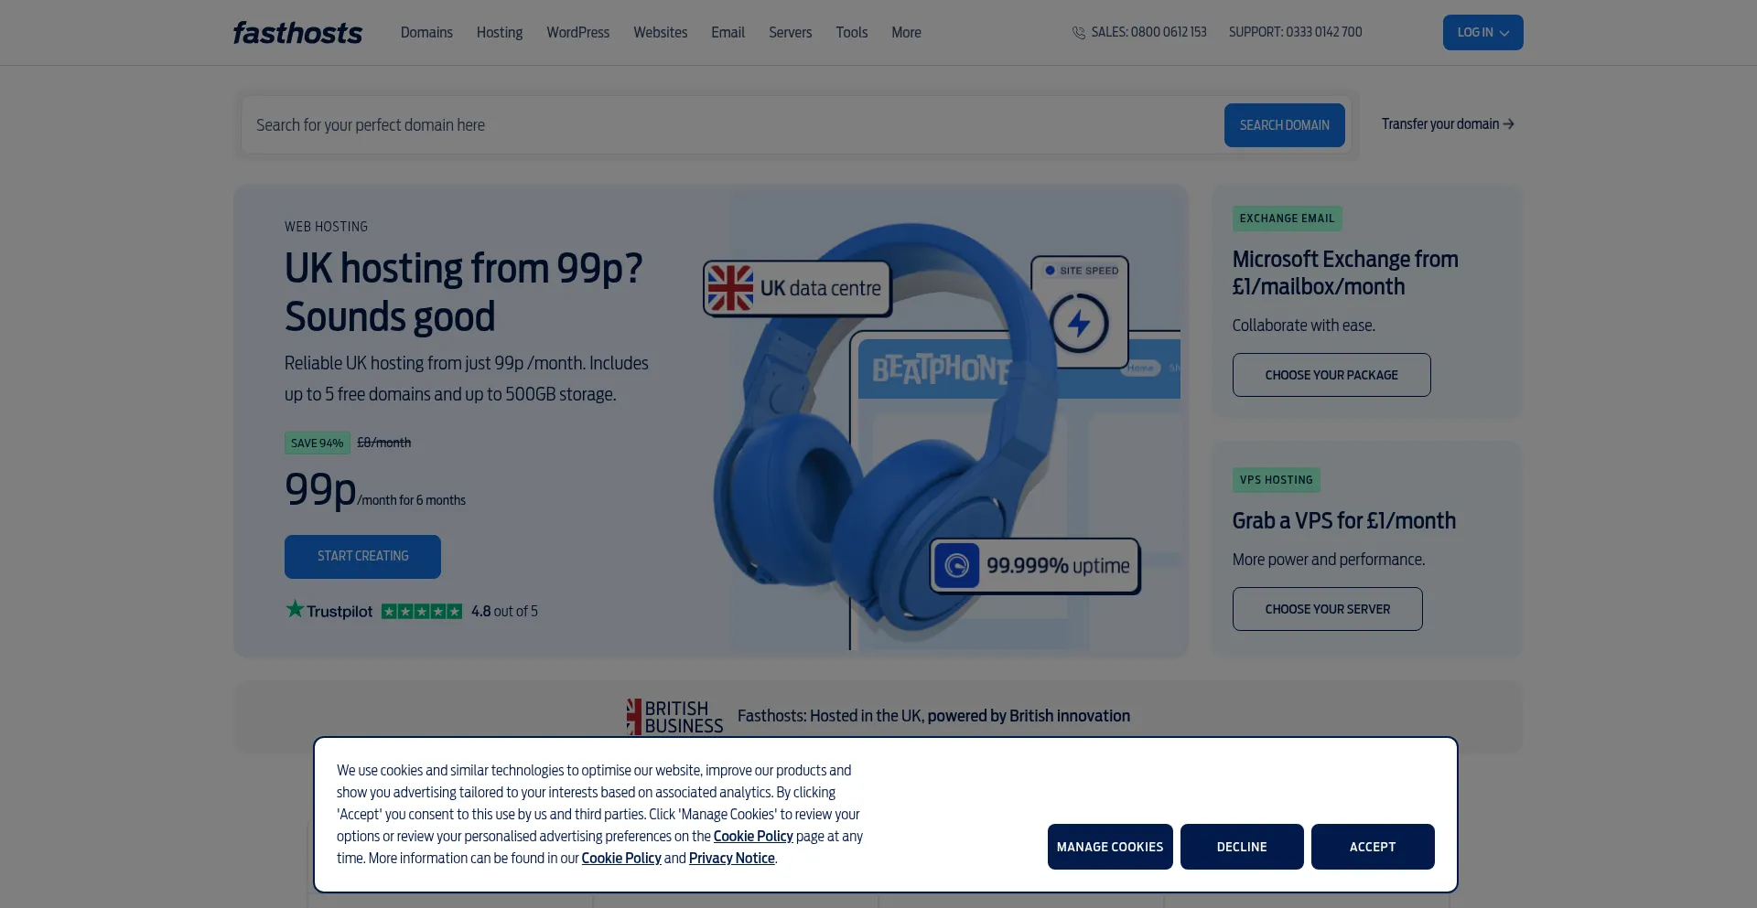
Task: Click the UK flag data centre badge
Action: pos(797,289)
